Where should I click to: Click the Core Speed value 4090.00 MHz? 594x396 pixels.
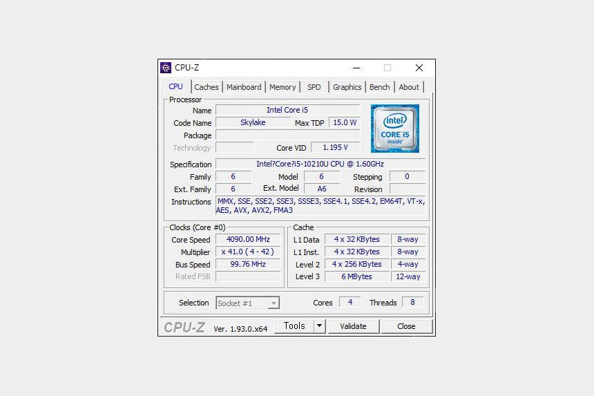pyautogui.click(x=248, y=239)
